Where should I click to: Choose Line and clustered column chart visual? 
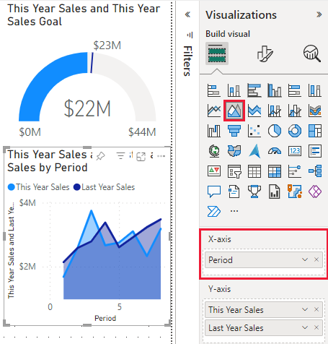295,111
